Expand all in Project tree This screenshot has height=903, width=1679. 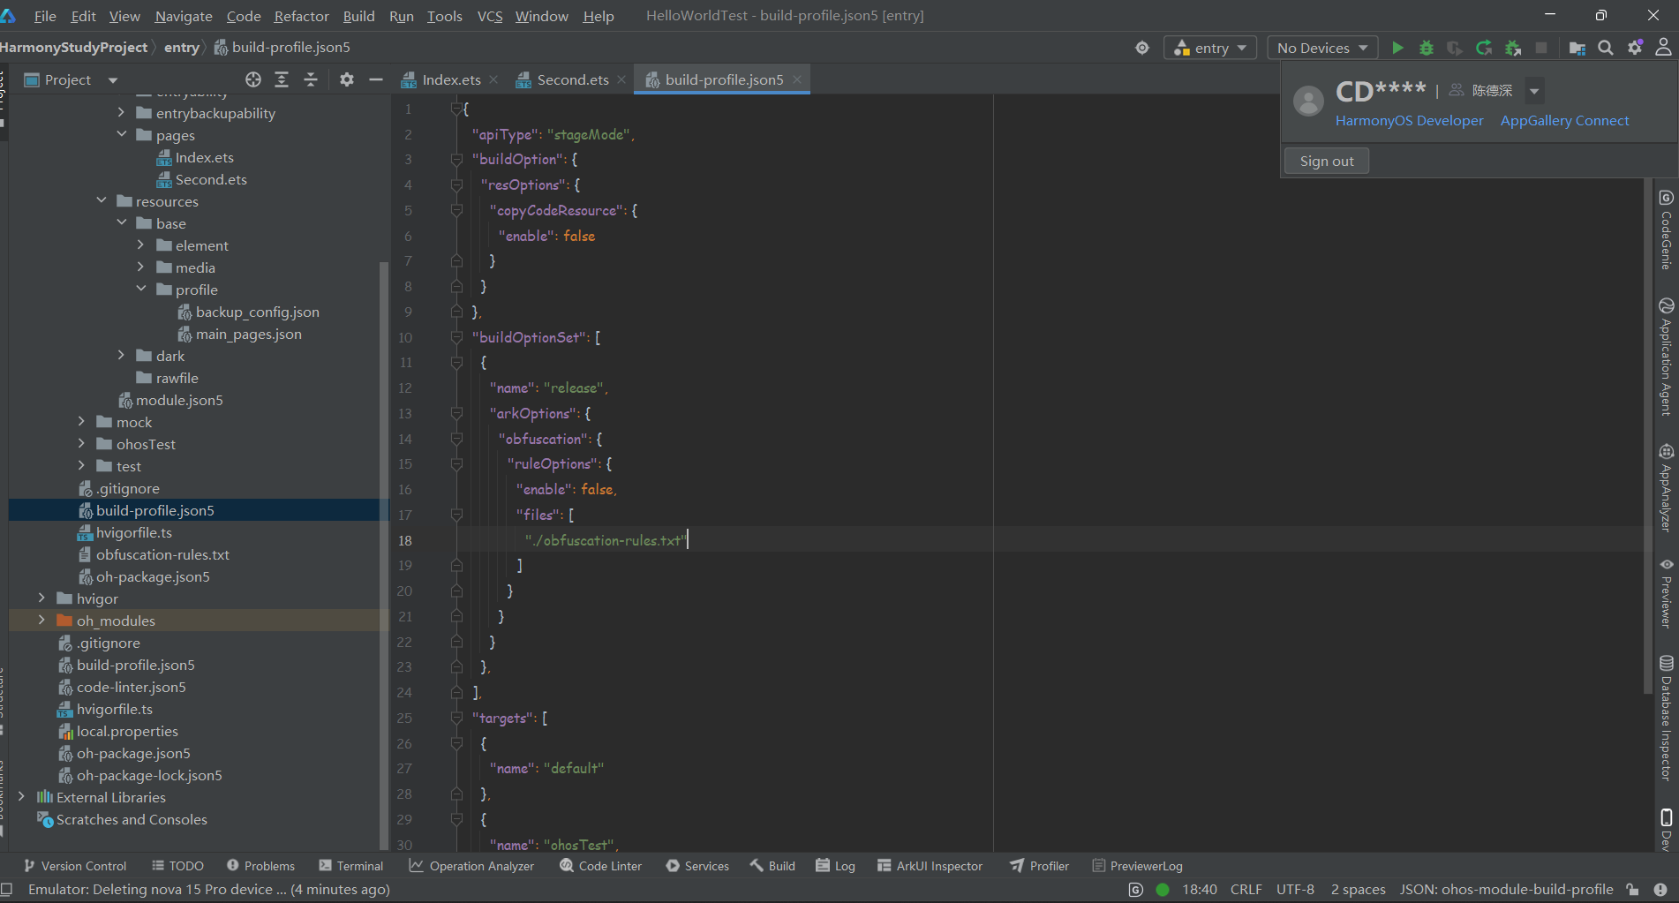coord(282,79)
